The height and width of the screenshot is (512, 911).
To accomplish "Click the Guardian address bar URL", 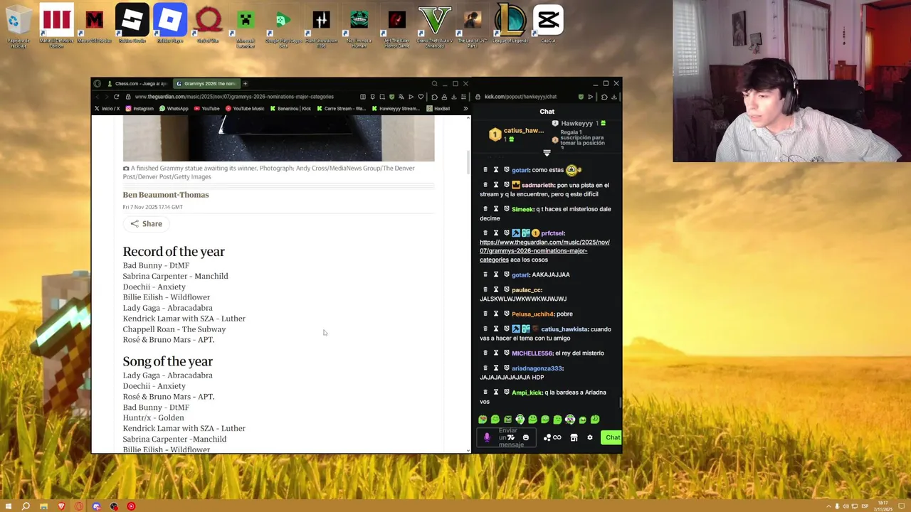I will (234, 97).
